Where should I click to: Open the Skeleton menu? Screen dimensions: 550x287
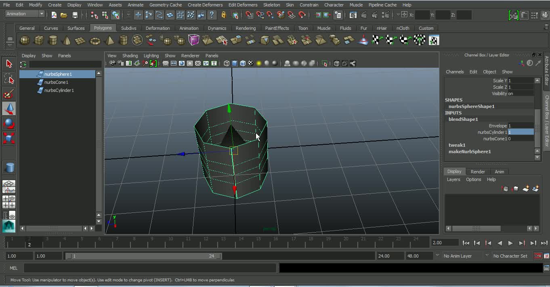coord(271,5)
